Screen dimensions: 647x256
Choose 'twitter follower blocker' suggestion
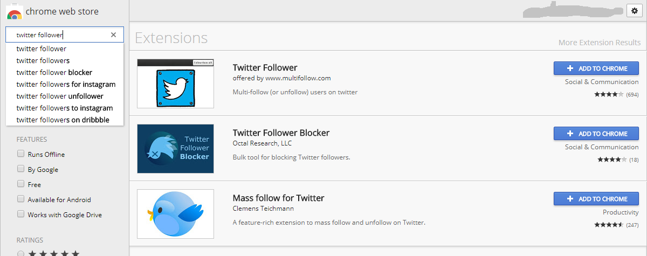point(54,72)
